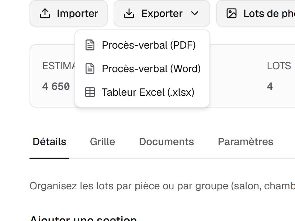
Task: Click the upload icon on Importer button
Action: click(x=45, y=13)
